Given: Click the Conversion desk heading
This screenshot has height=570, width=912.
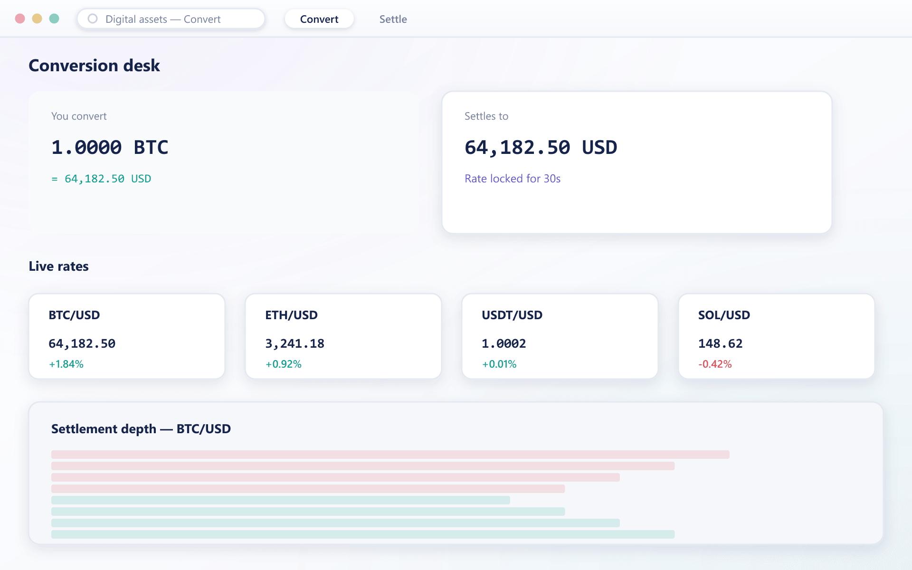Looking at the screenshot, I should tap(94, 65).
